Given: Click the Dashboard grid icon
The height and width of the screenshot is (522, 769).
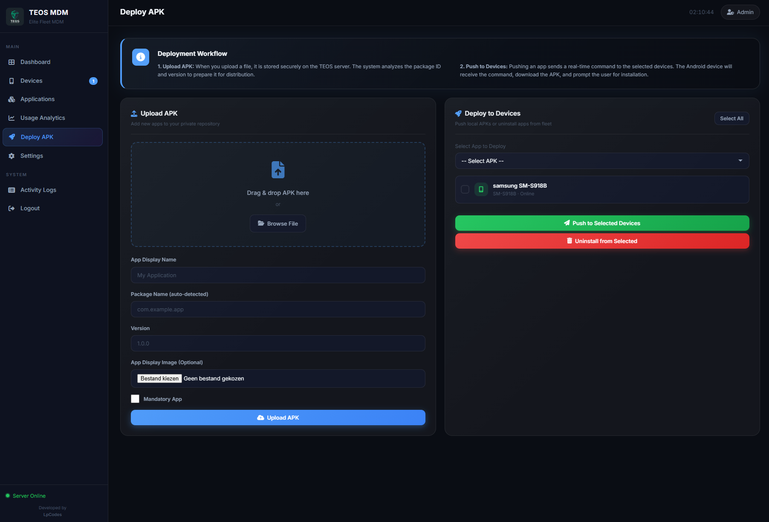Looking at the screenshot, I should tap(12, 62).
